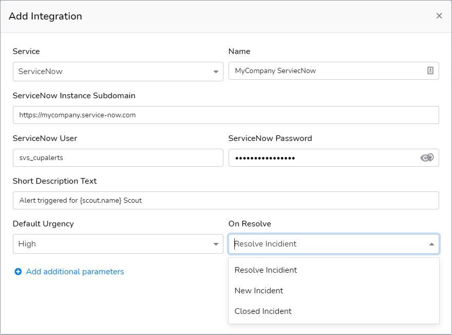Click the Service dropdown arrow
The image size is (452, 335).
216,72
